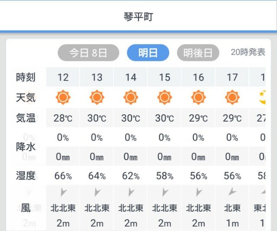Tap the 琴平町 location title
Image resolution: width=277 pixels, height=231 pixels.
(x=138, y=17)
